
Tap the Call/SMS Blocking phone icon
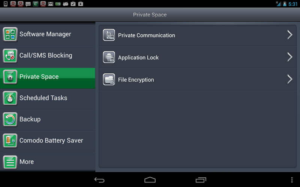point(10,56)
